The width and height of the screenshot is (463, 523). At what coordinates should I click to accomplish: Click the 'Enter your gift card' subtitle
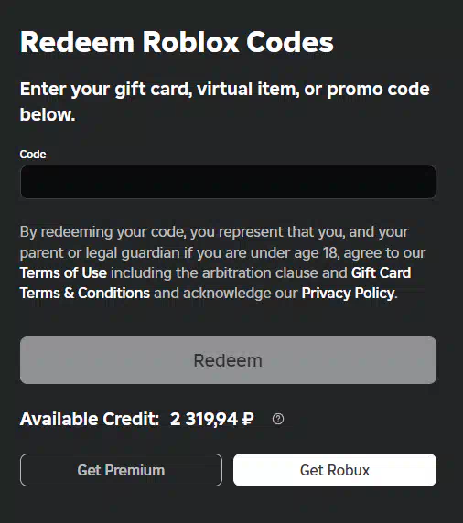(225, 101)
